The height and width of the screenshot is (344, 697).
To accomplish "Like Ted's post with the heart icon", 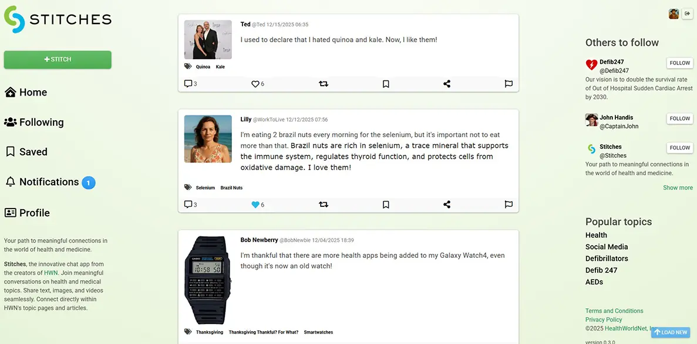I will point(255,84).
